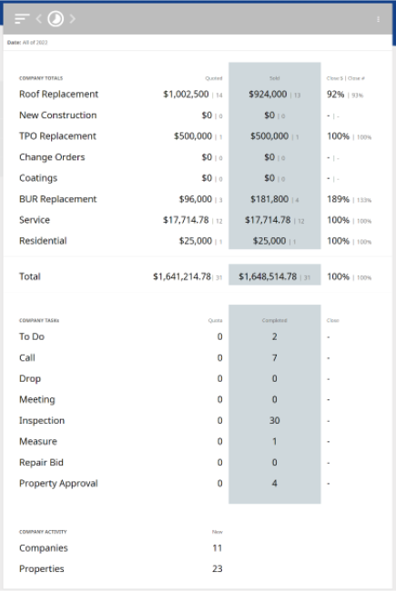Open the filter lines menu icon
This screenshot has height=591, width=396.
pyautogui.click(x=22, y=18)
